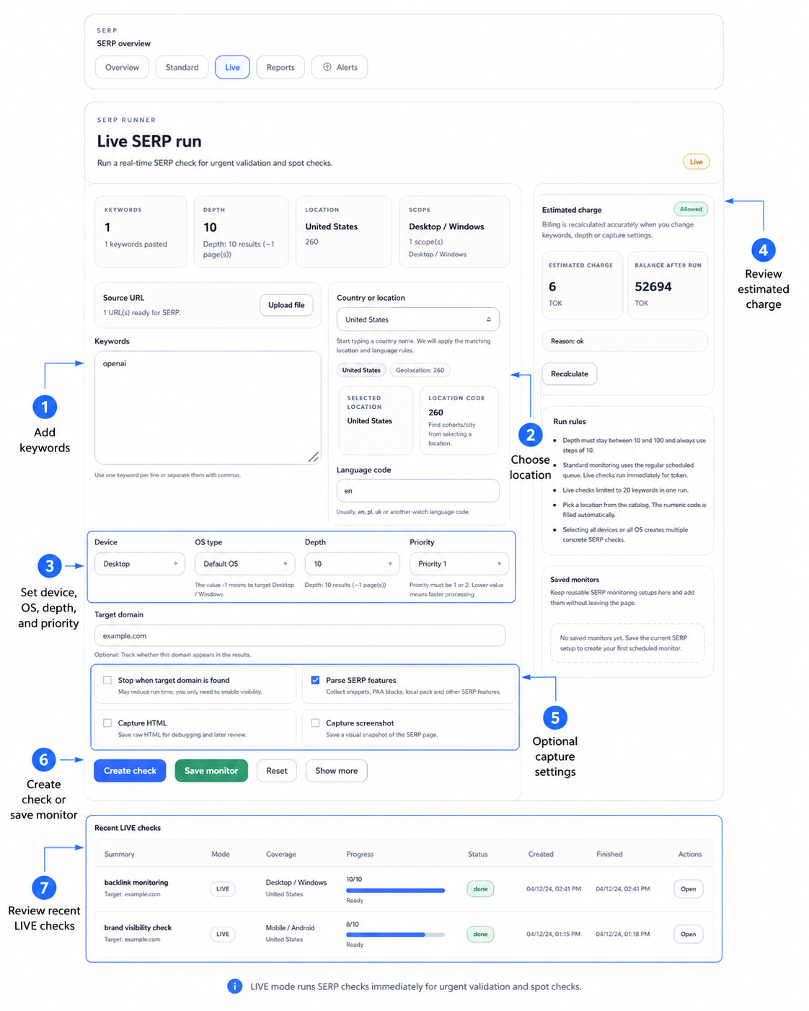Click the Recalculate button
The height and width of the screenshot is (1011, 809).
(570, 374)
